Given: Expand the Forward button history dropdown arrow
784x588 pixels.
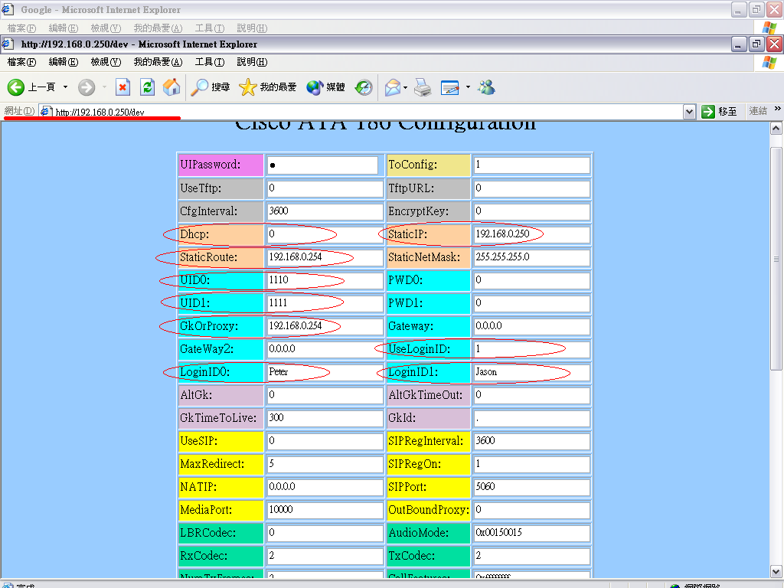Looking at the screenshot, I should click(x=104, y=87).
